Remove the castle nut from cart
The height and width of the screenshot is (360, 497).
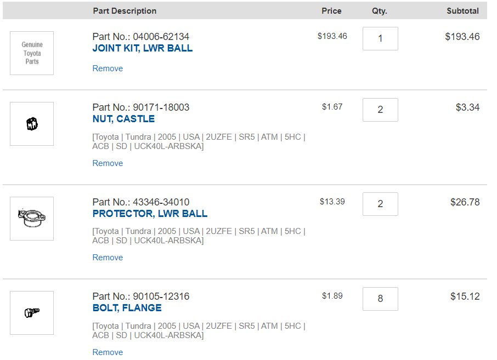(x=108, y=163)
